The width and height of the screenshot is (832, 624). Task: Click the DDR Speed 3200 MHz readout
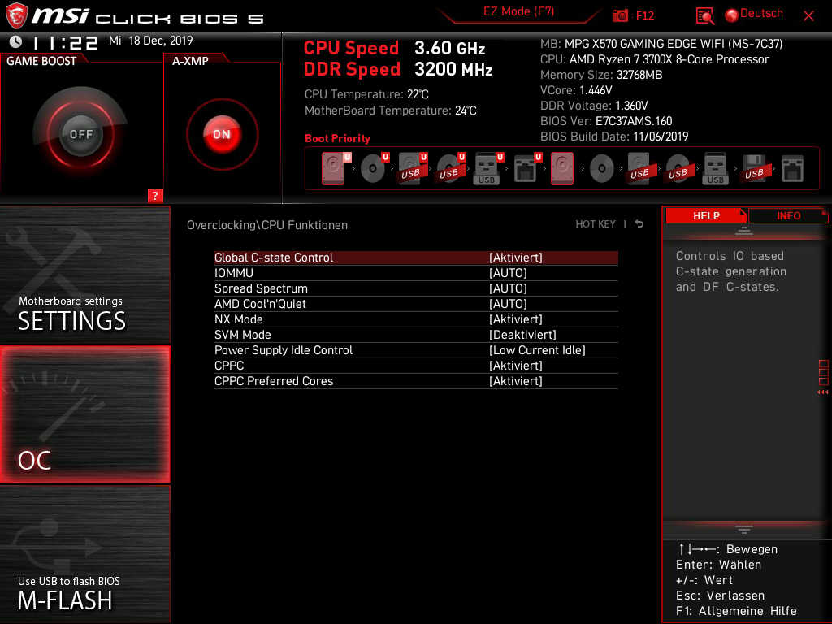(x=398, y=69)
